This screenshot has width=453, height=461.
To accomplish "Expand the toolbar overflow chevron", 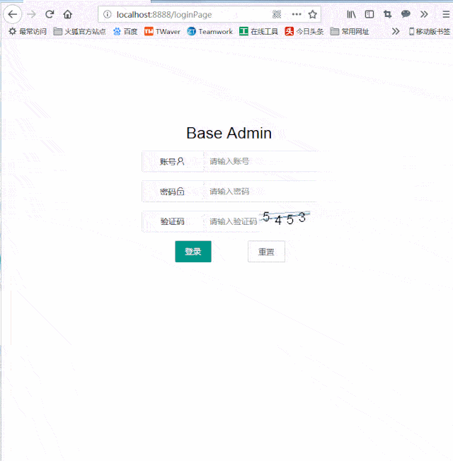I will [x=424, y=14].
